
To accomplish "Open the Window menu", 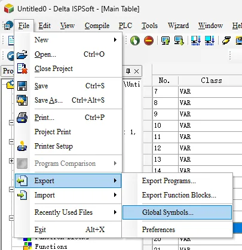I will (210, 26).
